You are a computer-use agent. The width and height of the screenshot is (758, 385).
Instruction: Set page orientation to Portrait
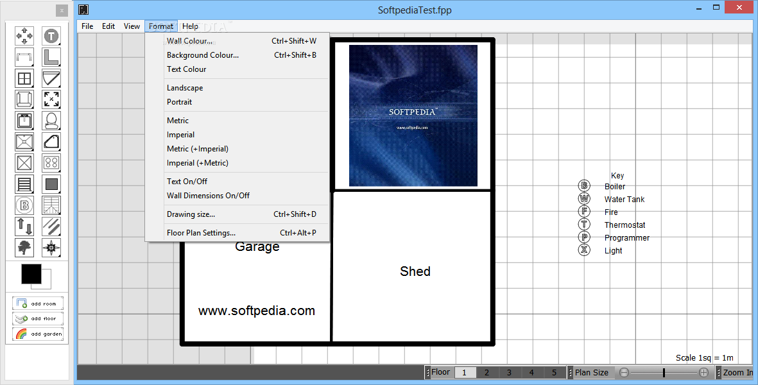point(237,102)
